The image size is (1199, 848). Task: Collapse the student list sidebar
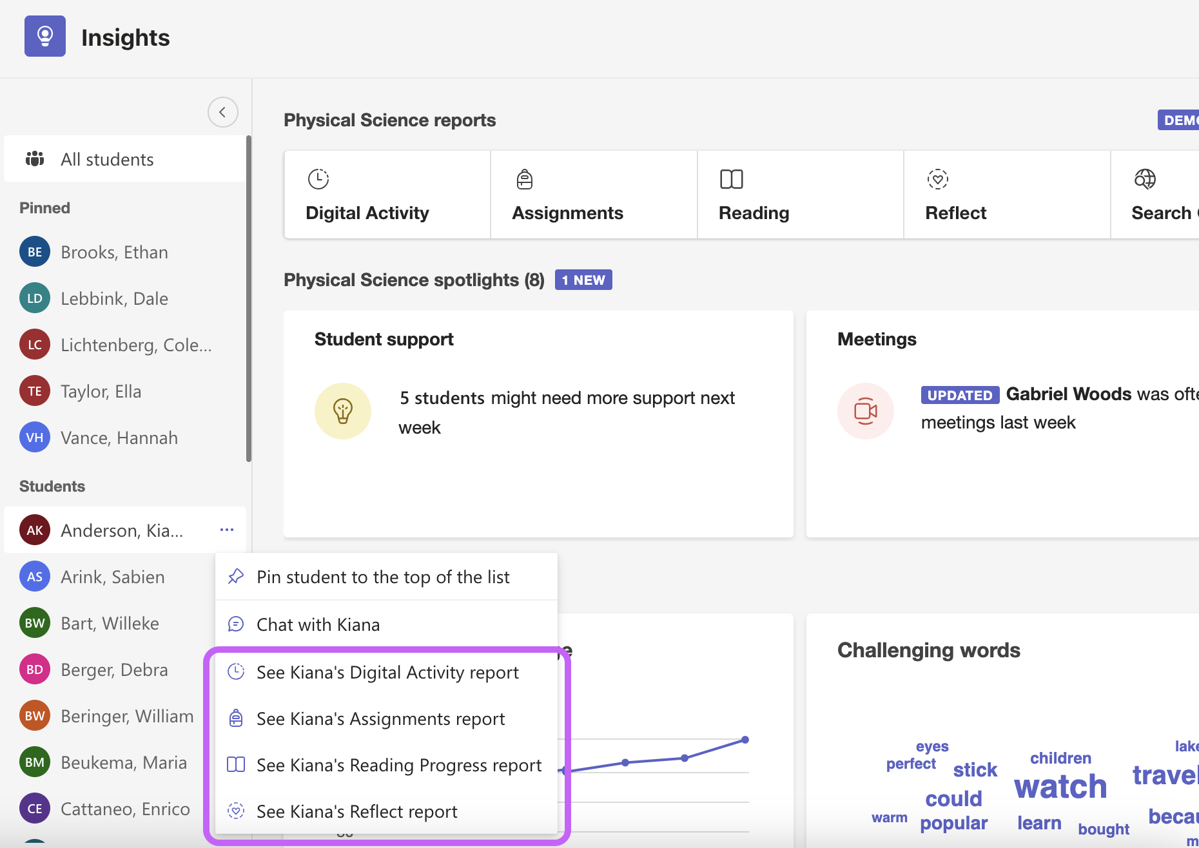coord(222,111)
